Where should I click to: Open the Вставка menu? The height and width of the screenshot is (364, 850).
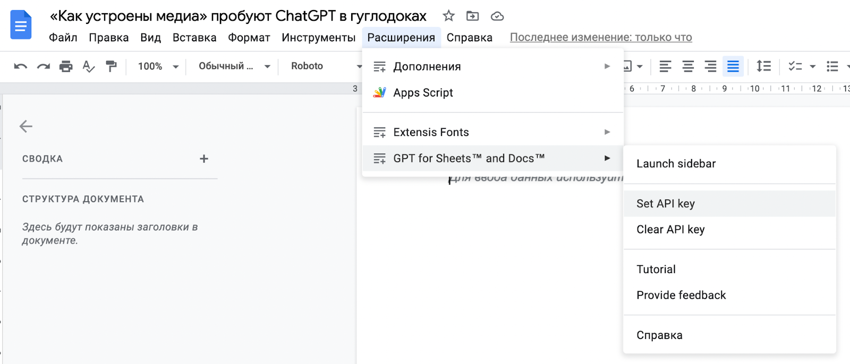coord(194,38)
